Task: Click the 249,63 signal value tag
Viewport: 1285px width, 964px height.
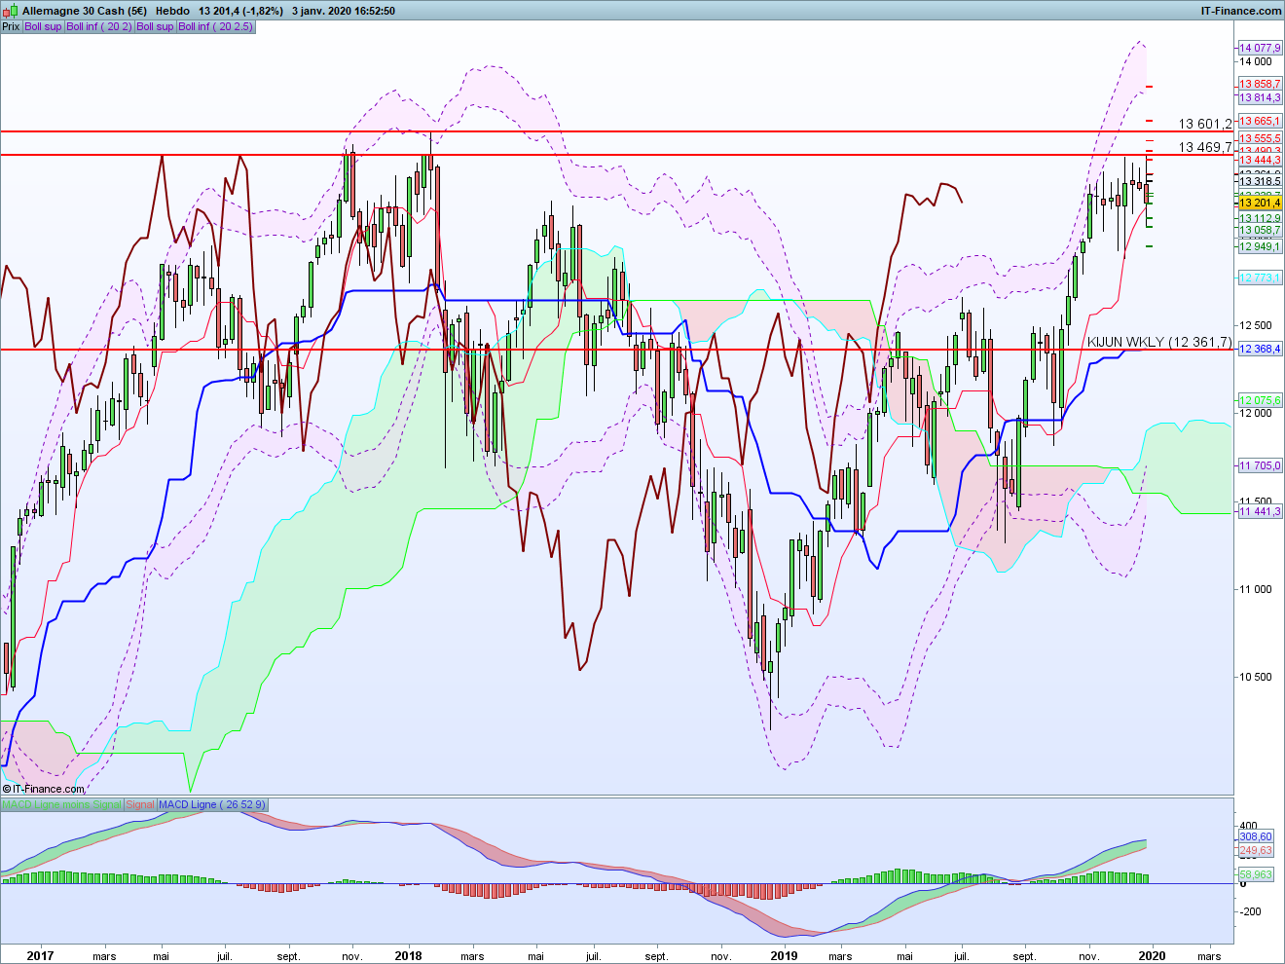Action: click(1256, 850)
